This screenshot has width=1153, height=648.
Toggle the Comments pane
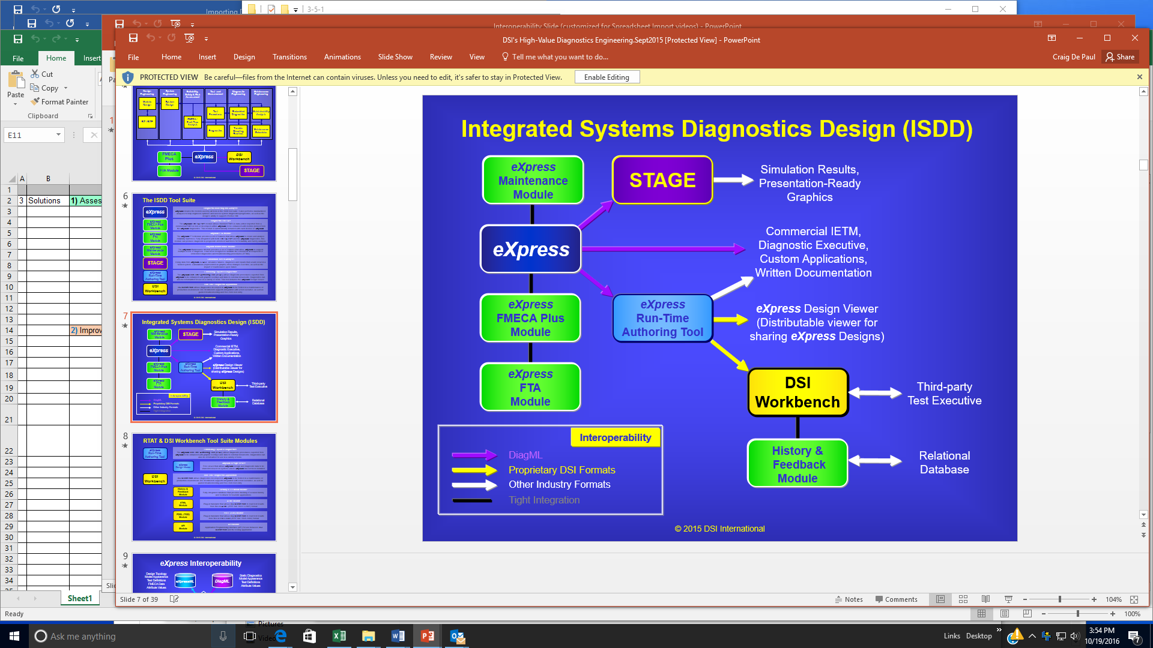896,599
